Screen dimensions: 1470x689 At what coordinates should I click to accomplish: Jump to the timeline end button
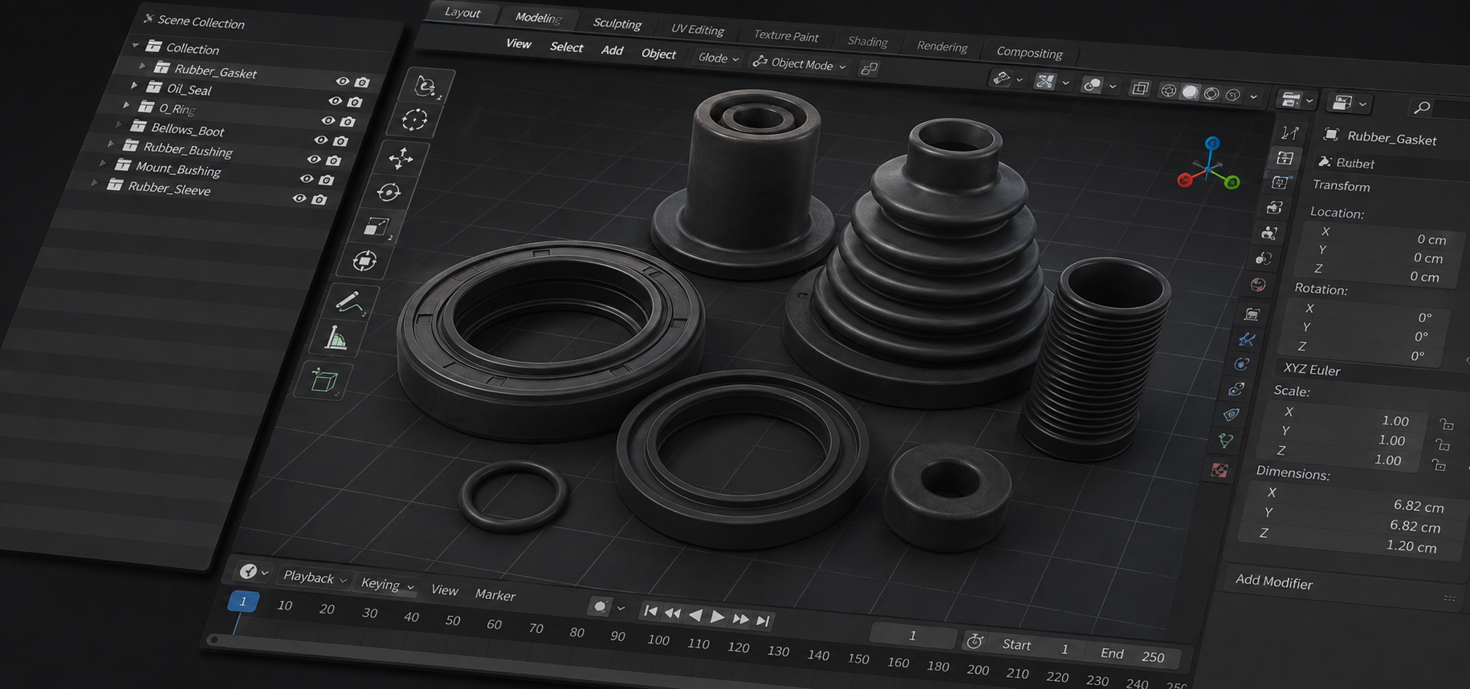click(x=763, y=620)
